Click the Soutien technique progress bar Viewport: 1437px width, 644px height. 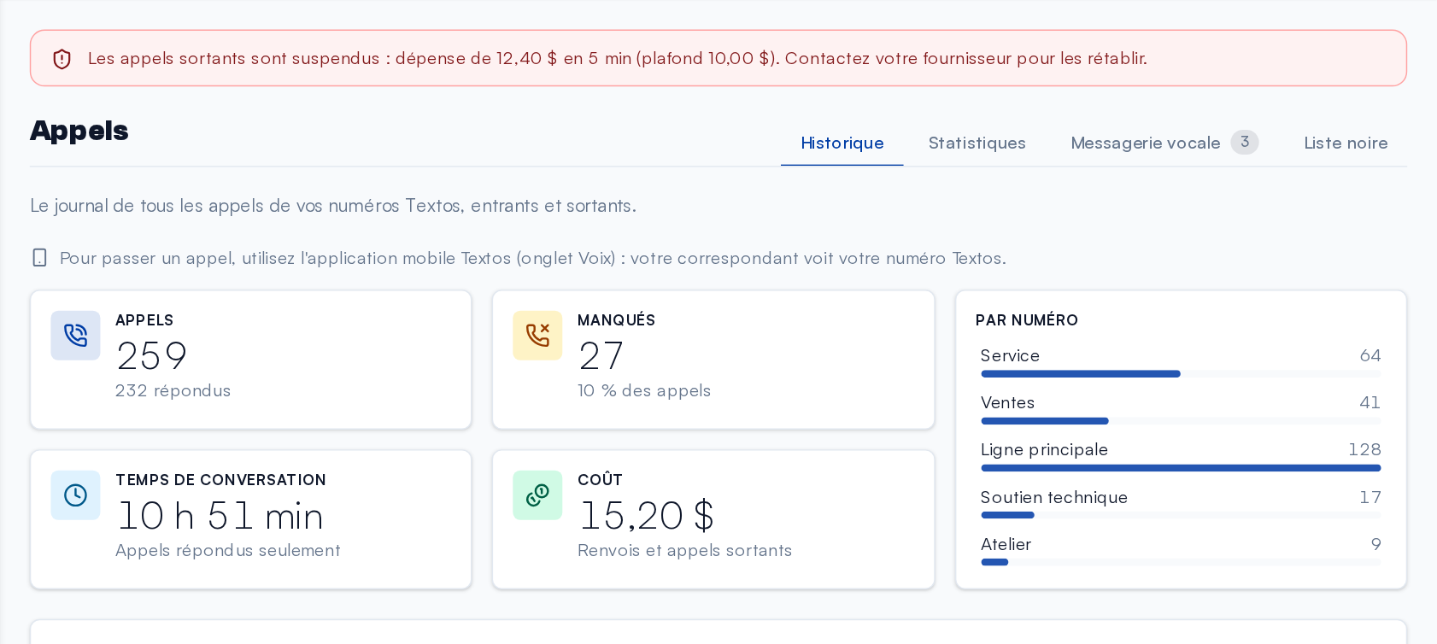coord(1181,515)
